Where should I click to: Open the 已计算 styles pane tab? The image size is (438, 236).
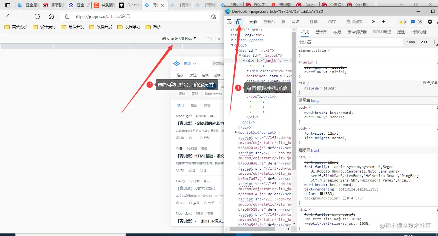click(321, 32)
